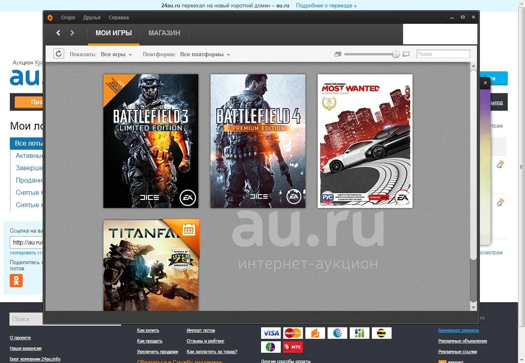Open the 'Все игры' filter dropdown
The height and width of the screenshot is (363, 525).
[117, 54]
